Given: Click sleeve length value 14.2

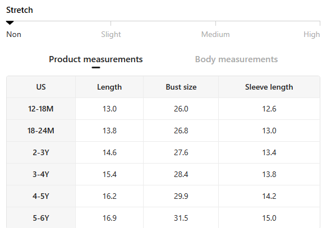Looking at the screenshot, I should coord(269,196).
